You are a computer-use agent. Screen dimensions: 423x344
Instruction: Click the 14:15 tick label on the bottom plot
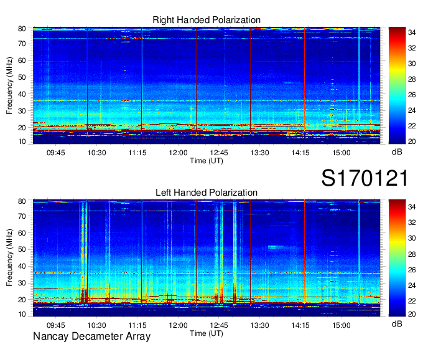pos(300,325)
